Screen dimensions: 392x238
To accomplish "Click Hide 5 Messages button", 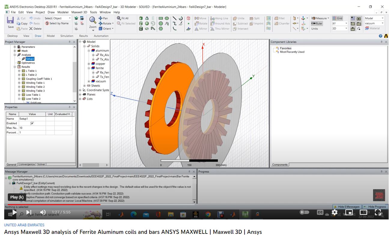I will (347, 207).
